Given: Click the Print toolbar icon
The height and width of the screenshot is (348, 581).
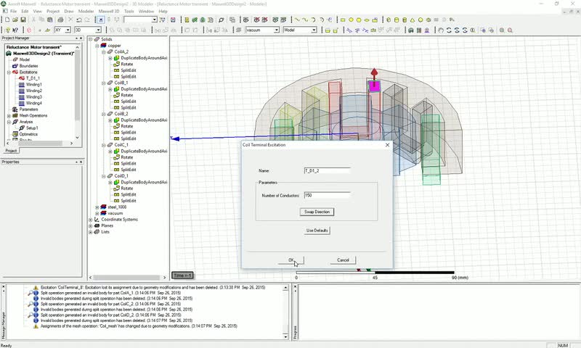Looking at the screenshot, I should (60, 20).
